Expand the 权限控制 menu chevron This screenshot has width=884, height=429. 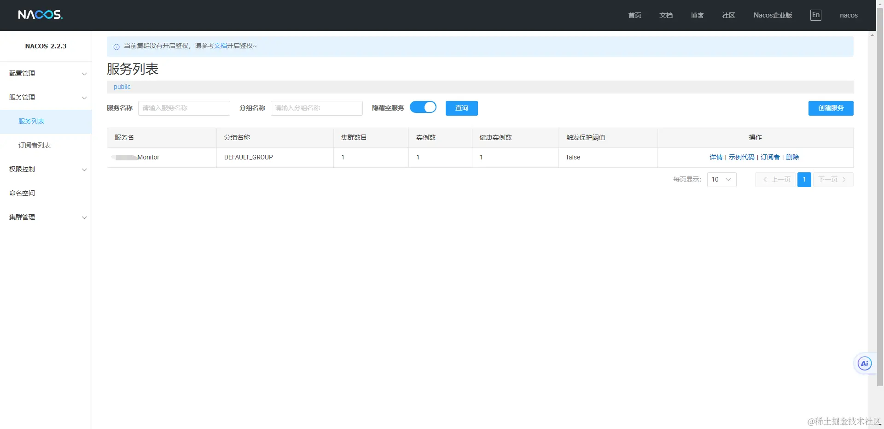point(84,170)
